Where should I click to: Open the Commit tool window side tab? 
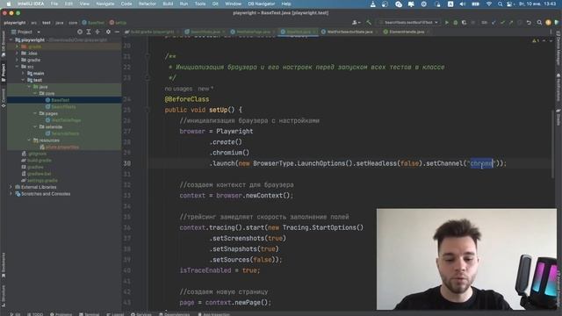4,97
